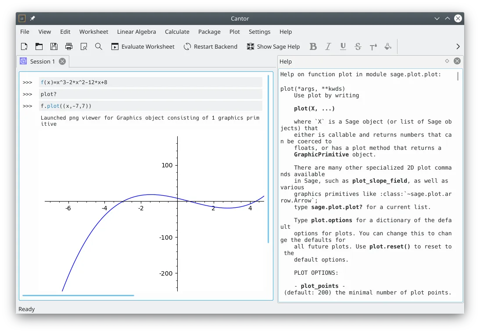Show Sage Help

[x=273, y=46]
